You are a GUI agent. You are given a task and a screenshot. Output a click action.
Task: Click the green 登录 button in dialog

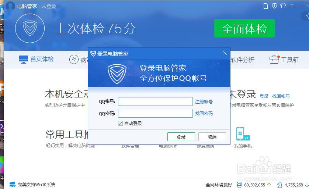click(181, 137)
